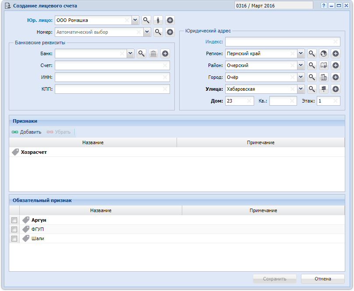Viewport: 354px width, 291px height.
Task: Open the signpost icon for Улица
Action: 324,89
